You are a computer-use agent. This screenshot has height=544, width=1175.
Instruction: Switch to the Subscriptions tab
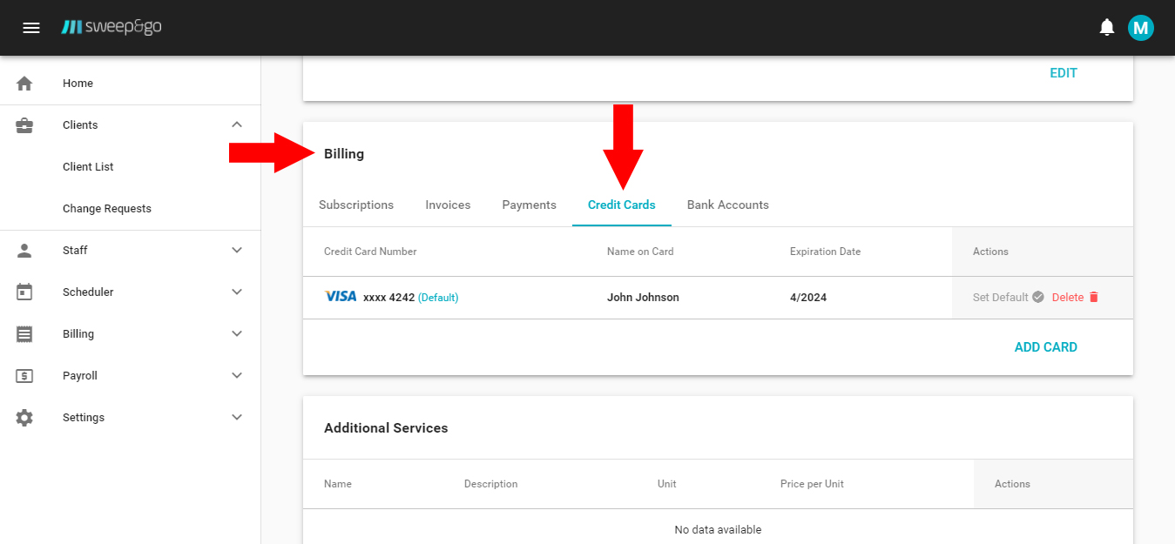[x=356, y=205]
